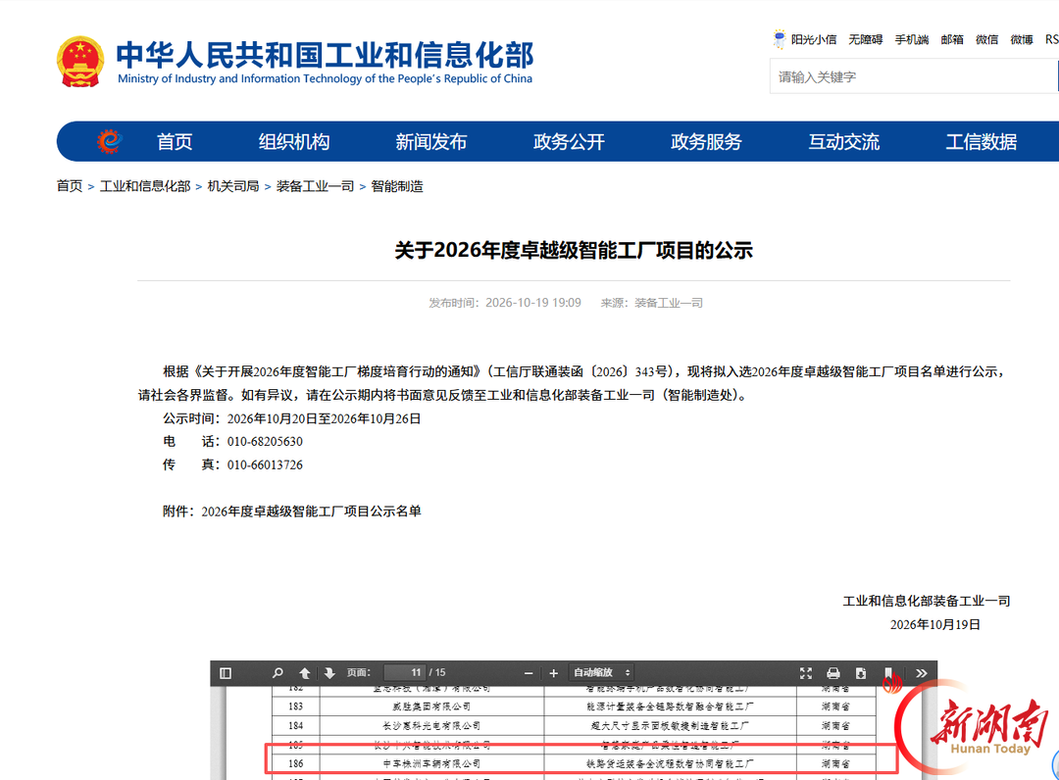Viewport: 1059px width, 780px height.
Task: Click cell 超大尺寸显示面板敏捷制造智能工厂
Action: (670, 726)
